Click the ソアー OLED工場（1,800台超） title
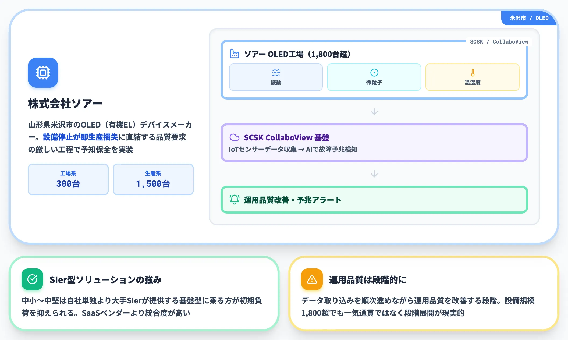 (x=297, y=54)
